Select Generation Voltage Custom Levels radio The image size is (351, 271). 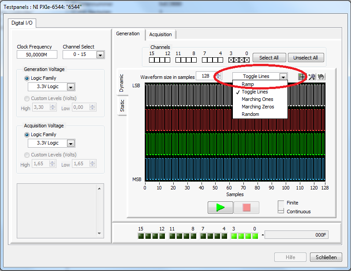(27, 98)
